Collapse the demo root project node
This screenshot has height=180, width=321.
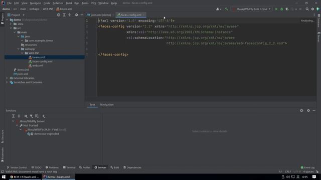point(7,20)
